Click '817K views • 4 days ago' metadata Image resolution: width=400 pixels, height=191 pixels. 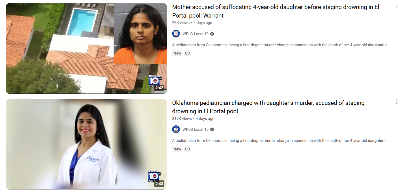[x=193, y=119]
